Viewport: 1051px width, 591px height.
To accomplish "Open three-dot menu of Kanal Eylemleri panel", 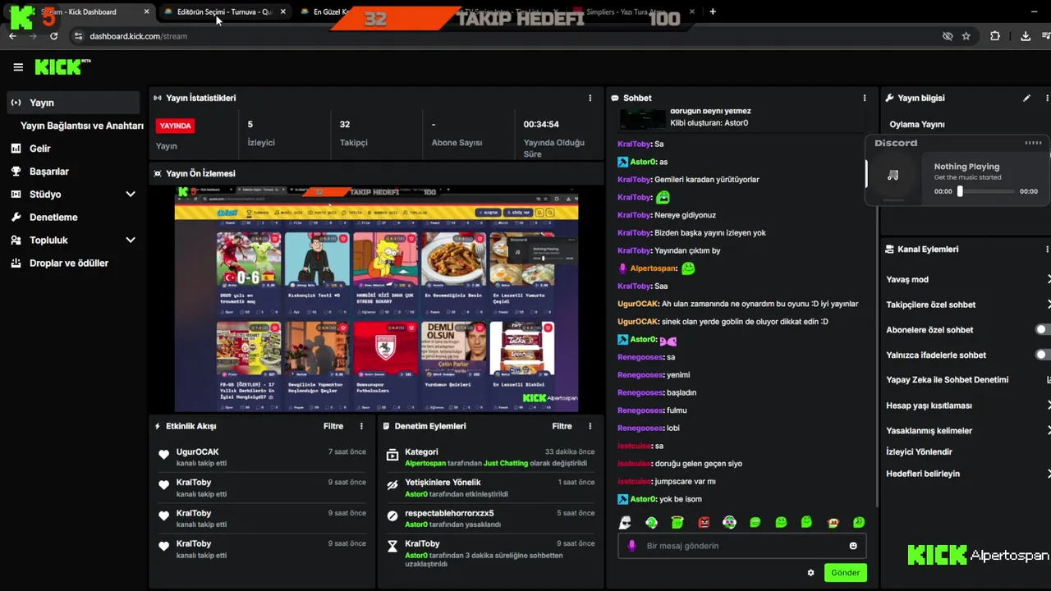I will 1047,249.
